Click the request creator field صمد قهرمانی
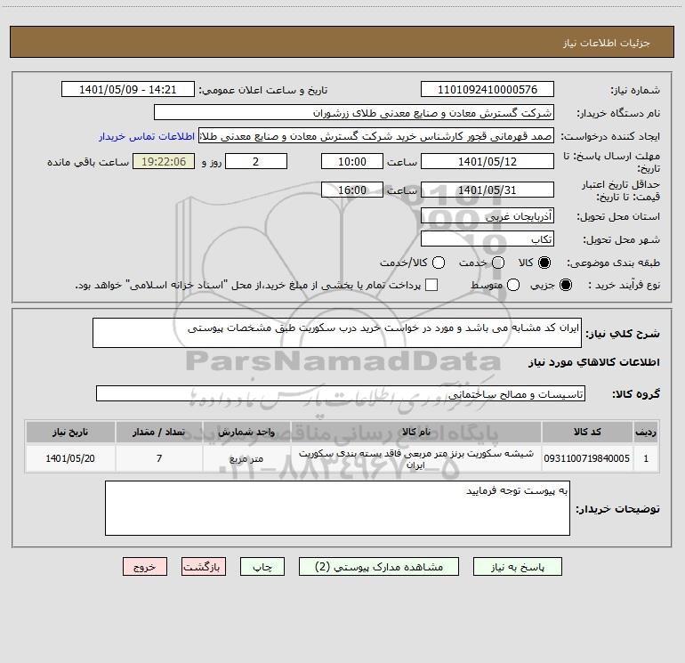 pyautogui.click(x=376, y=135)
